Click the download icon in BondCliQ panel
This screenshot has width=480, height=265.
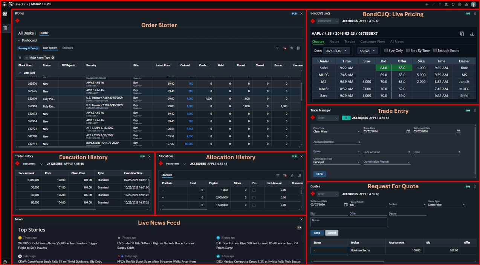tap(472, 34)
